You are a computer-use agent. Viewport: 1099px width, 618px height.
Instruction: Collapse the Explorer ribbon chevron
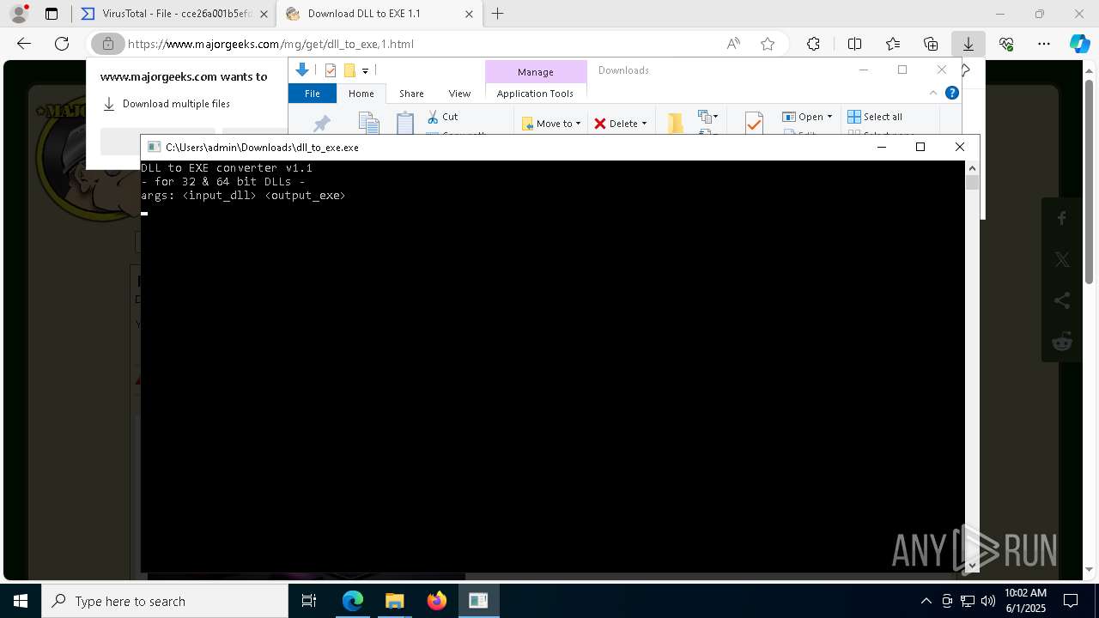tap(933, 93)
